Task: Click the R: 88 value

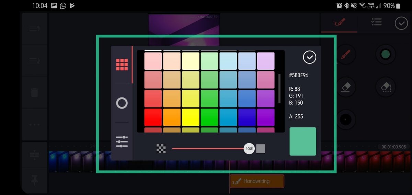Action: click(x=295, y=89)
